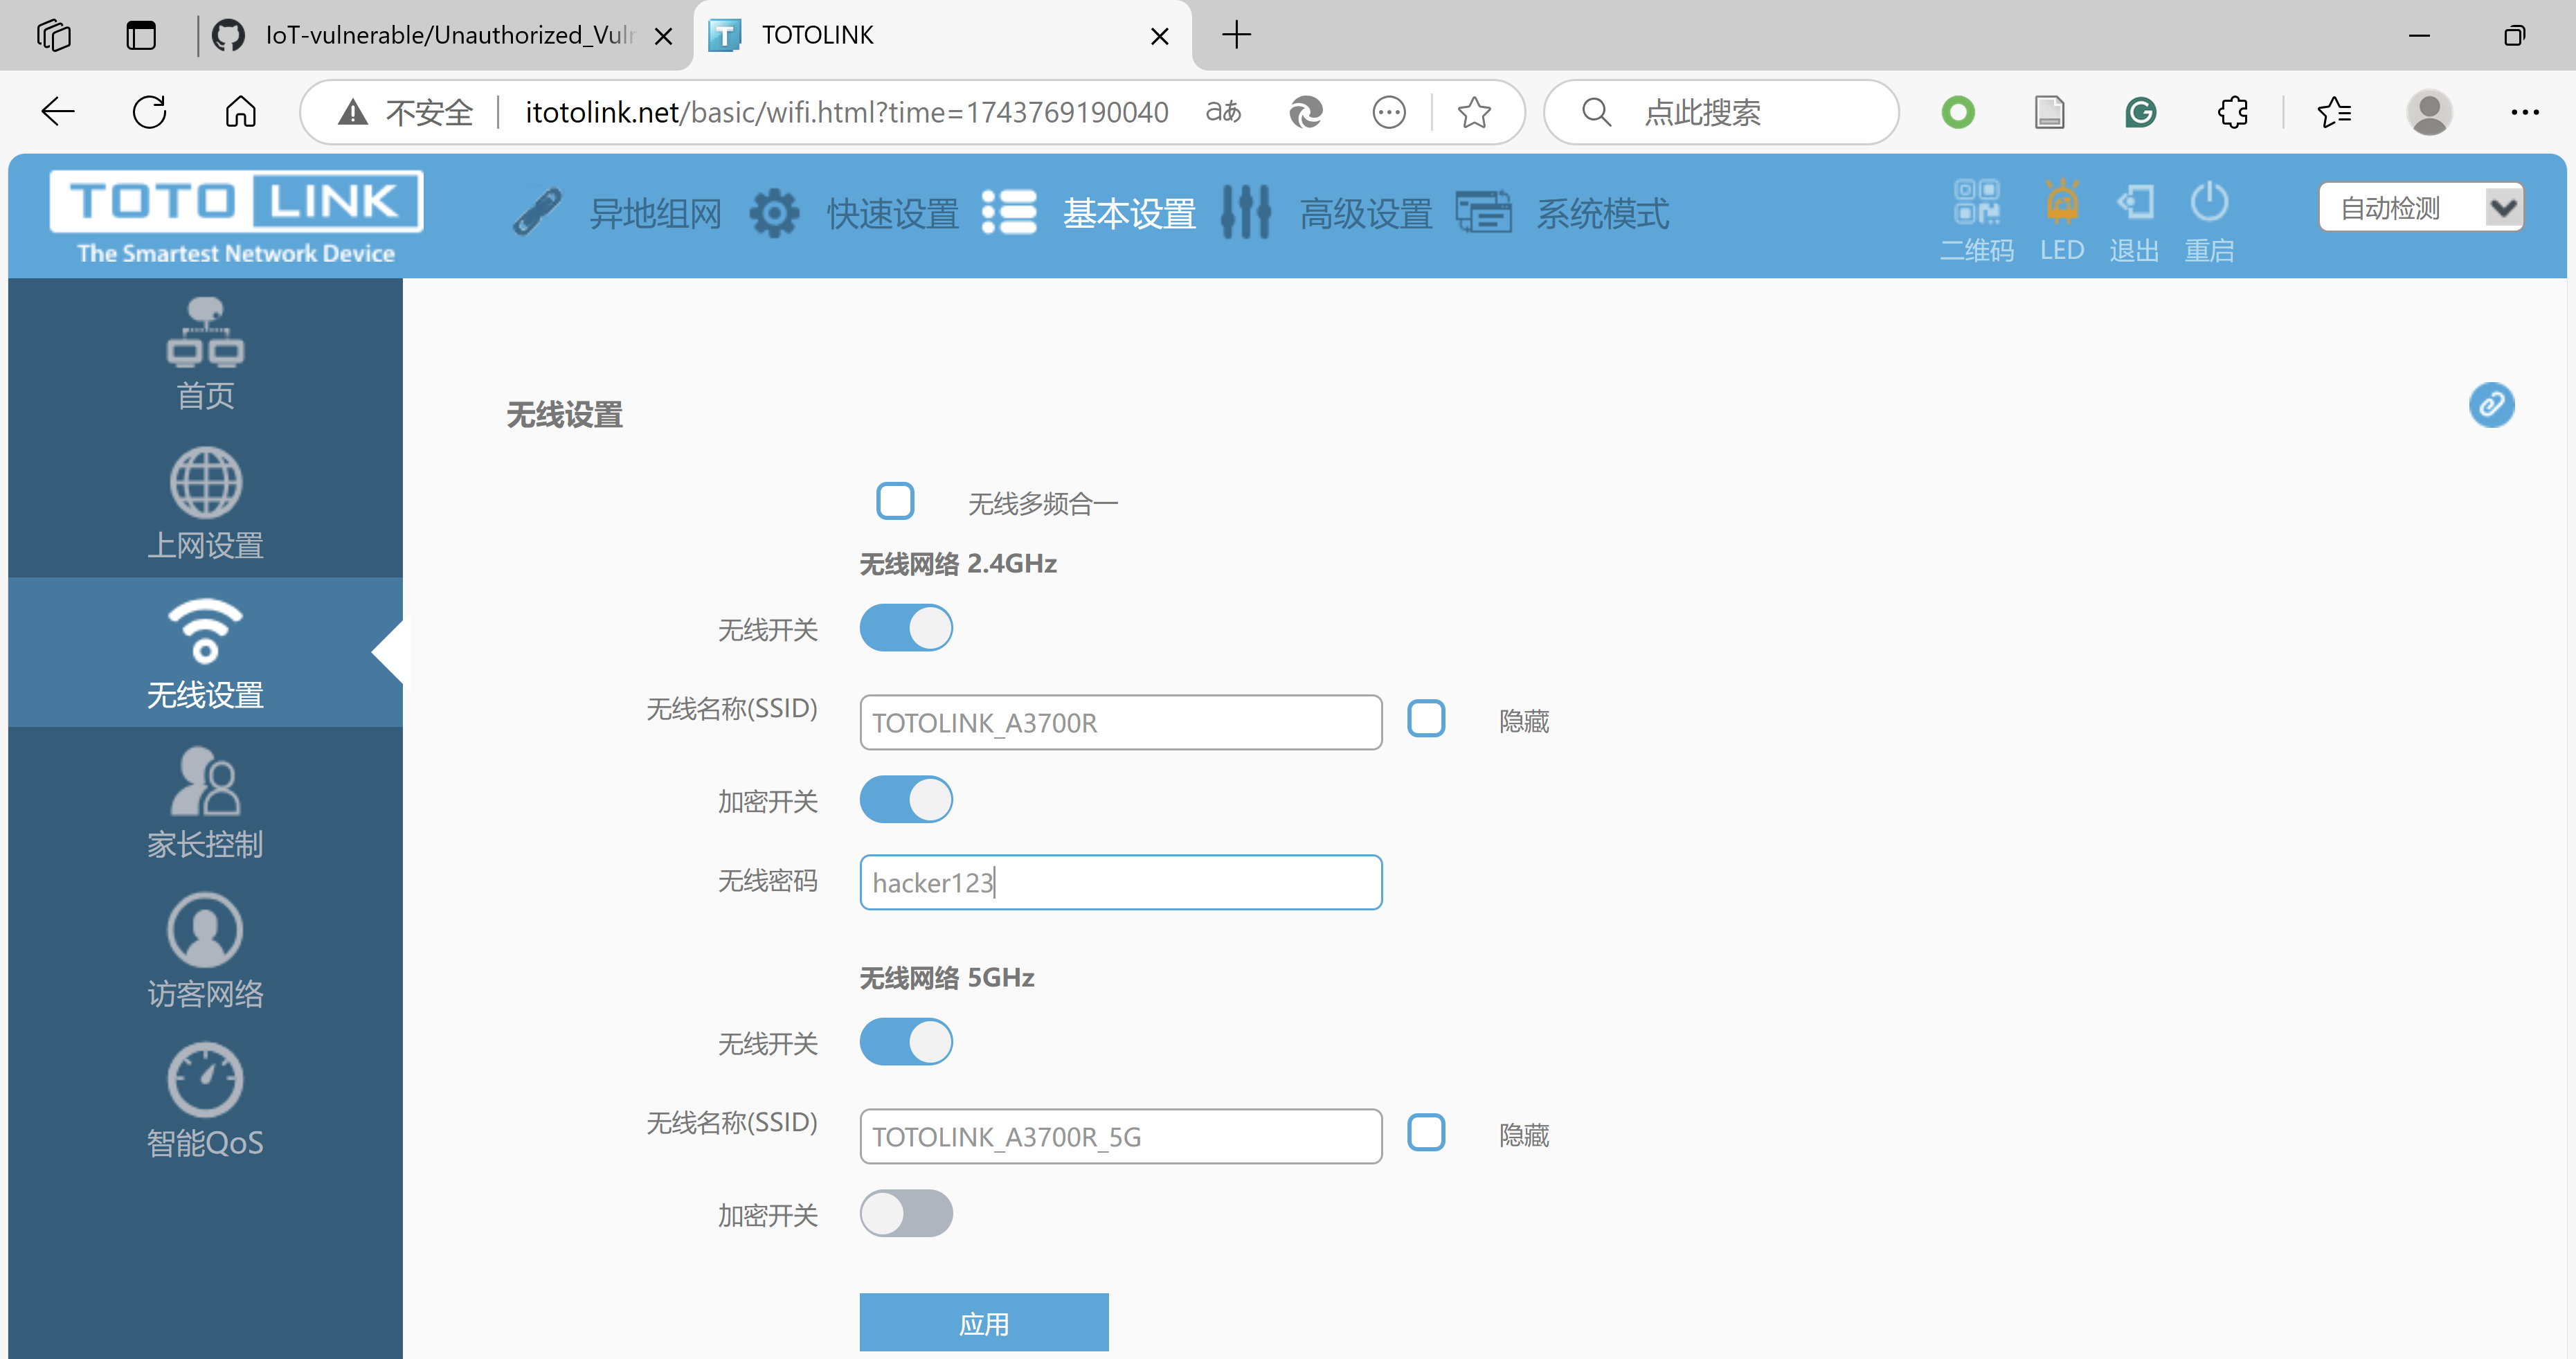Turn off the 2.4GHz wireless switch
Screen dimensions: 2576x1359
pyautogui.click(x=906, y=628)
